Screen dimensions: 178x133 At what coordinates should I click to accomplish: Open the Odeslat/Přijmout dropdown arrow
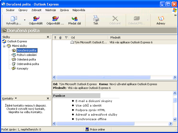[148, 20]
